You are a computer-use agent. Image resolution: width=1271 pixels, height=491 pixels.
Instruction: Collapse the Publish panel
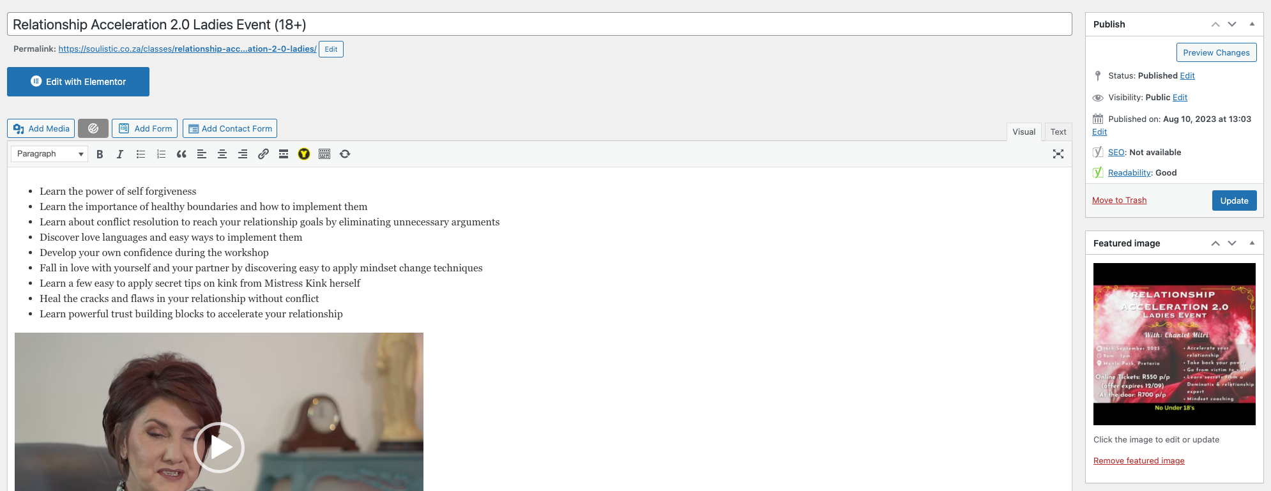pyautogui.click(x=1252, y=24)
